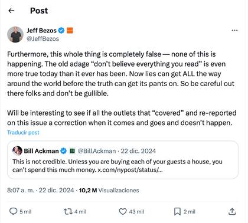248x223 pixels.
Task: Click the orange affiliation badge beside Jeff Bezos
Action: pyautogui.click(x=70, y=31)
